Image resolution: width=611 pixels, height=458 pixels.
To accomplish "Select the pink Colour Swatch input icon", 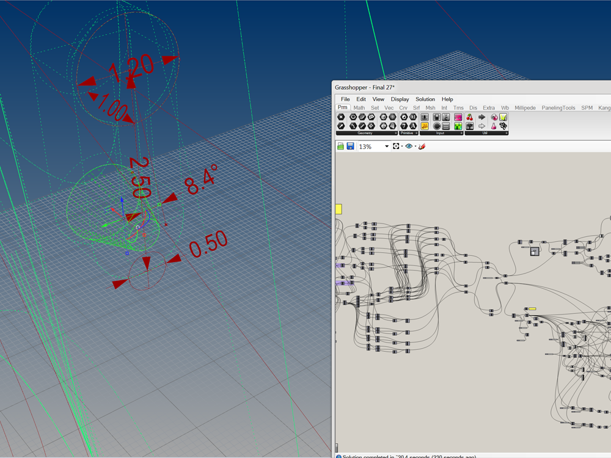I will [458, 117].
